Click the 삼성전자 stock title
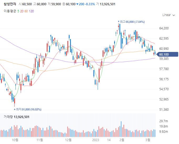 (10, 4)
